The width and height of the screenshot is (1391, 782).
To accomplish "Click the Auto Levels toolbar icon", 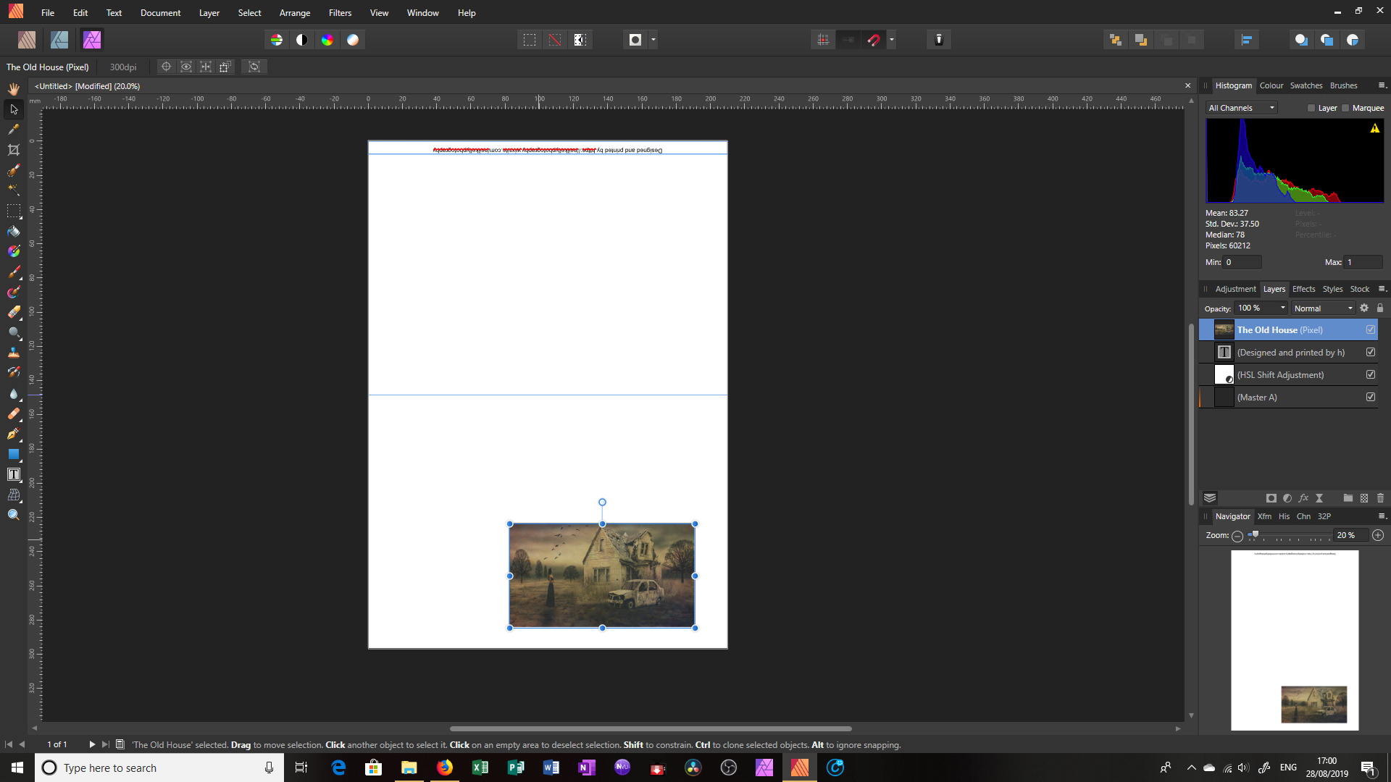I will click(x=277, y=40).
